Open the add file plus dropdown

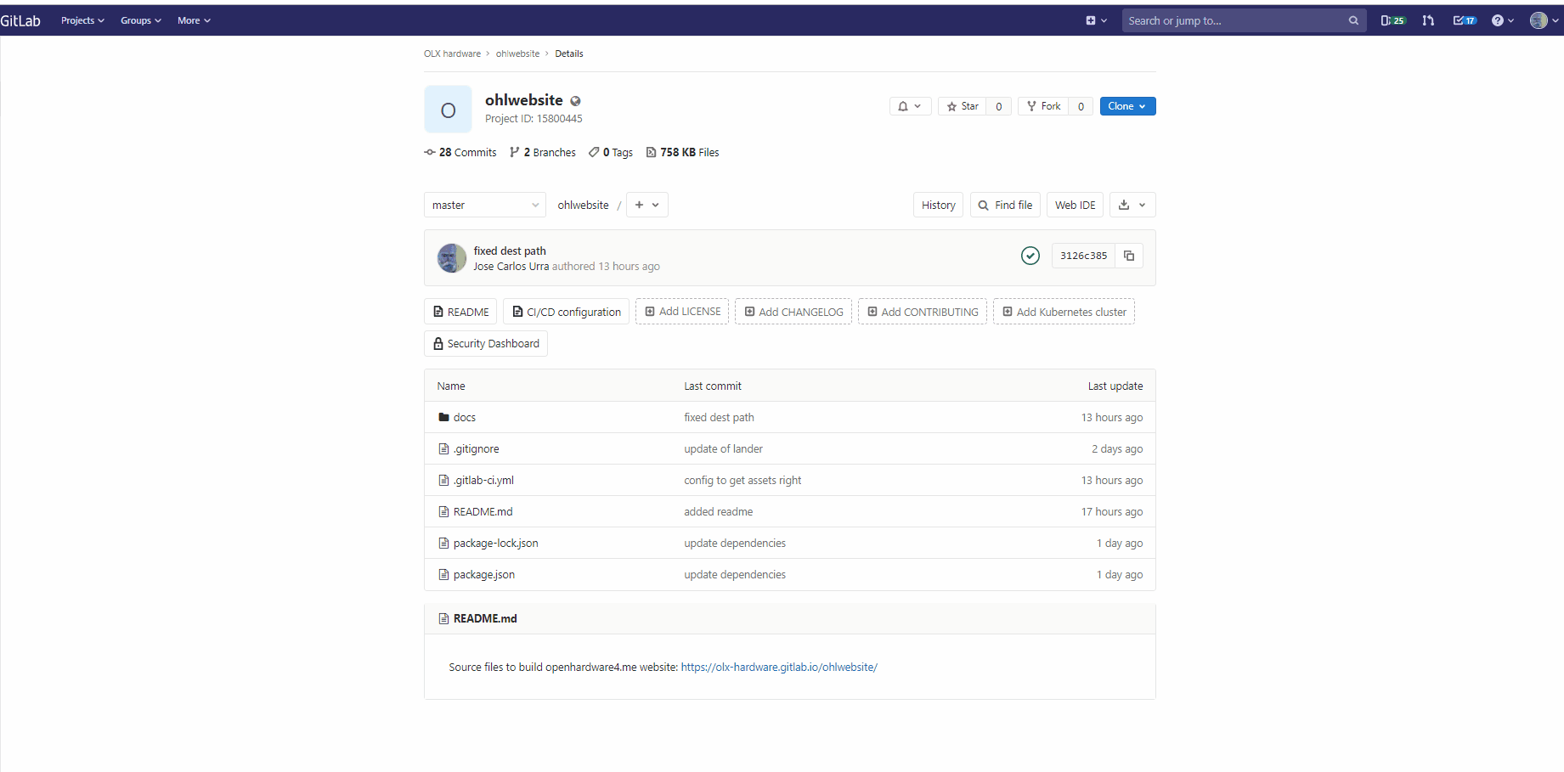coord(646,205)
